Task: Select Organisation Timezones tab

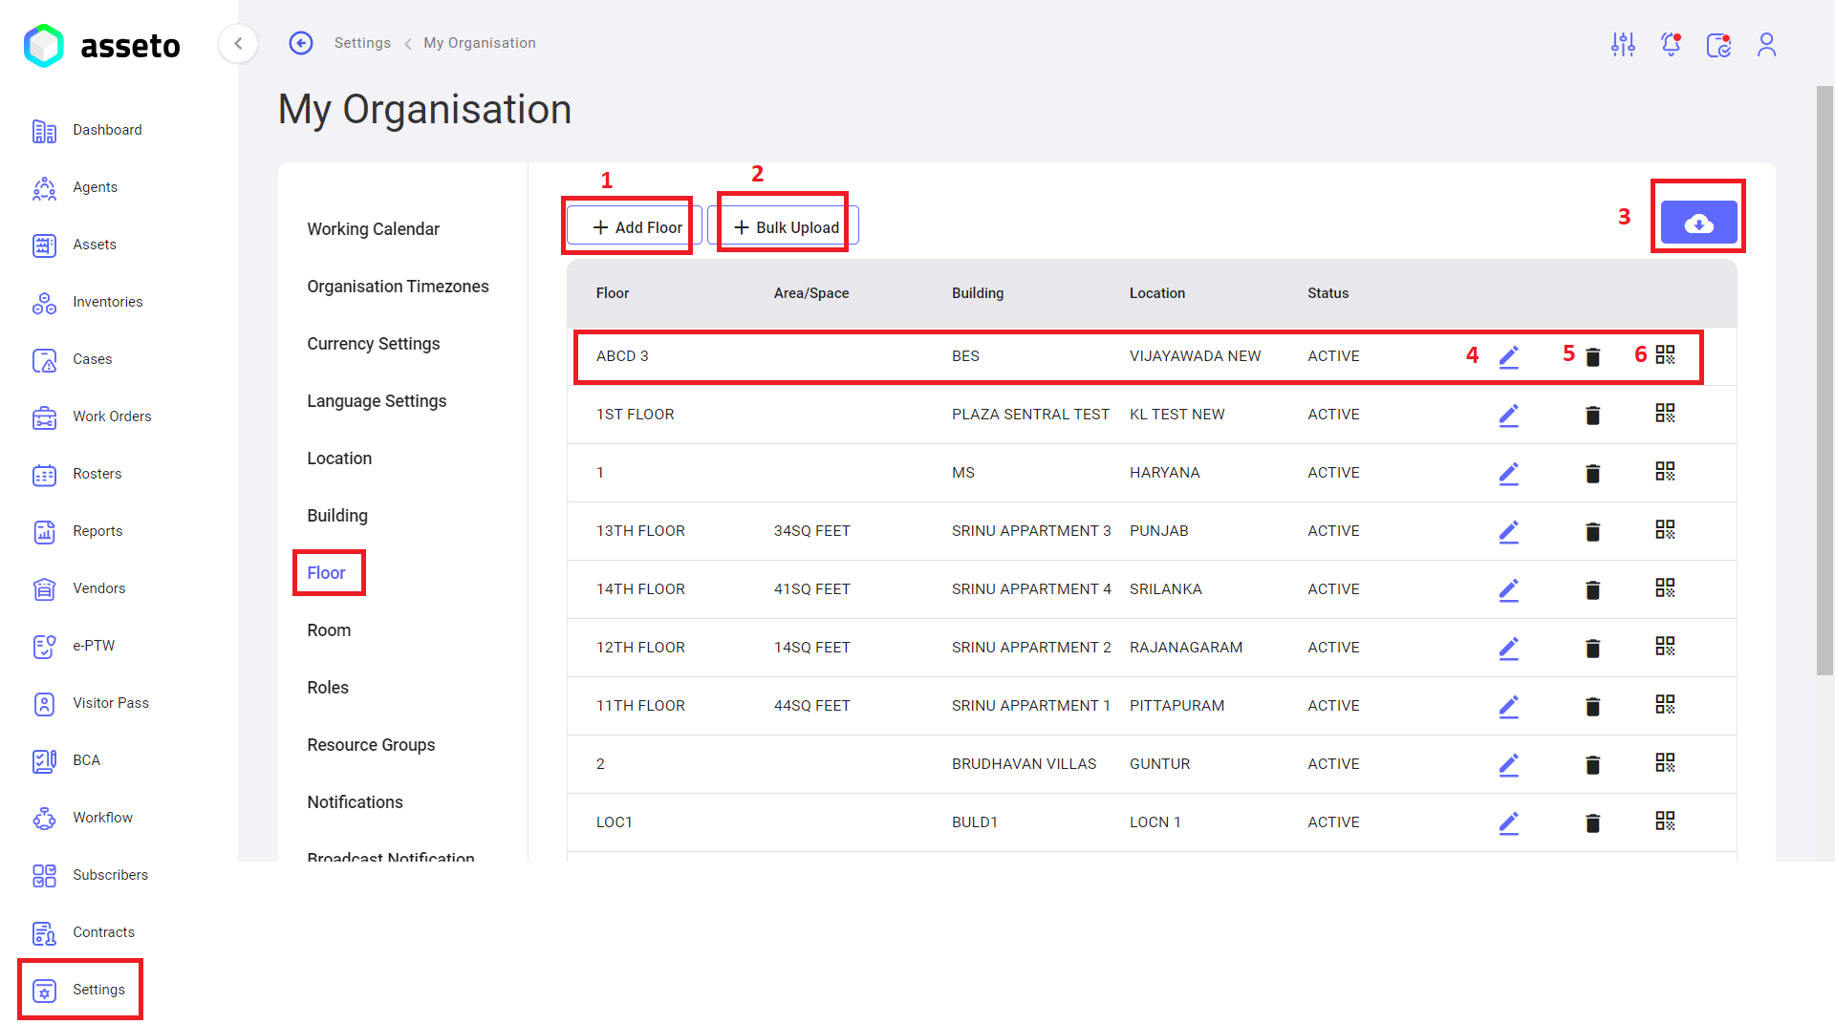Action: [x=398, y=287]
